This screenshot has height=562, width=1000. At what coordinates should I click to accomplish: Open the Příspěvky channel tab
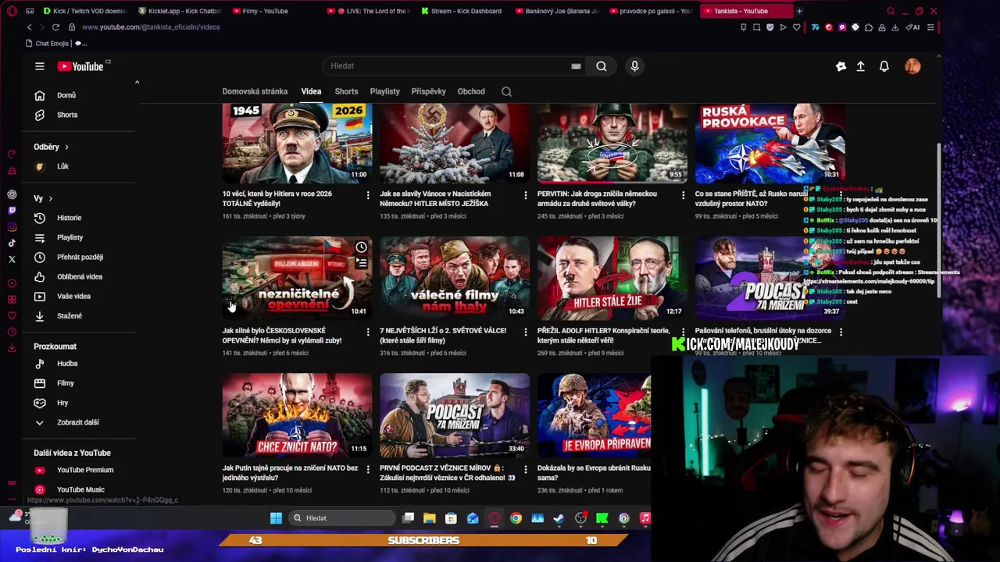[x=428, y=91]
